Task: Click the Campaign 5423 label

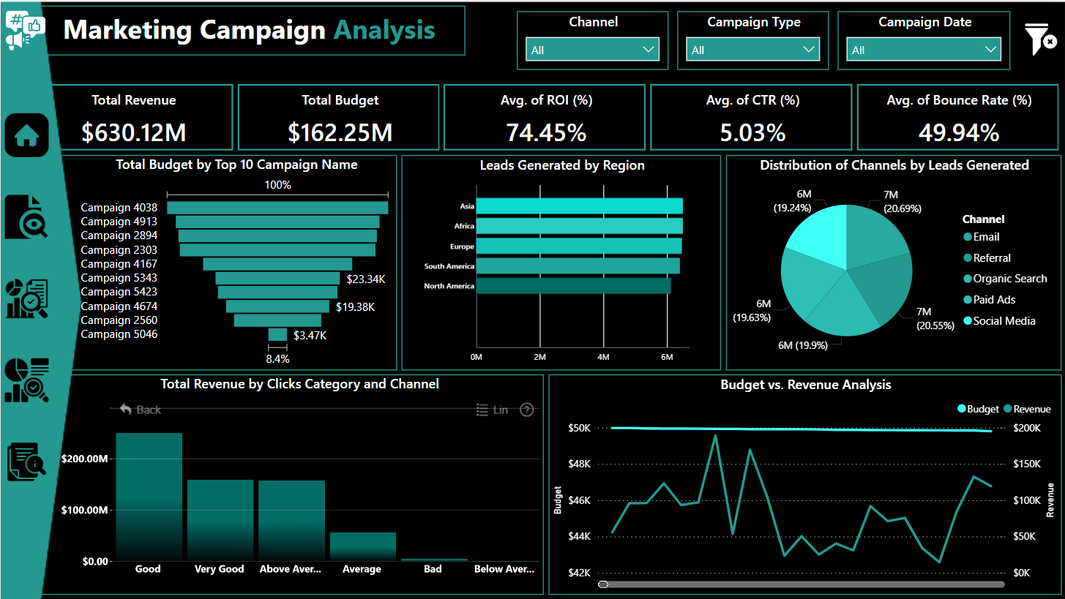Action: click(x=119, y=292)
